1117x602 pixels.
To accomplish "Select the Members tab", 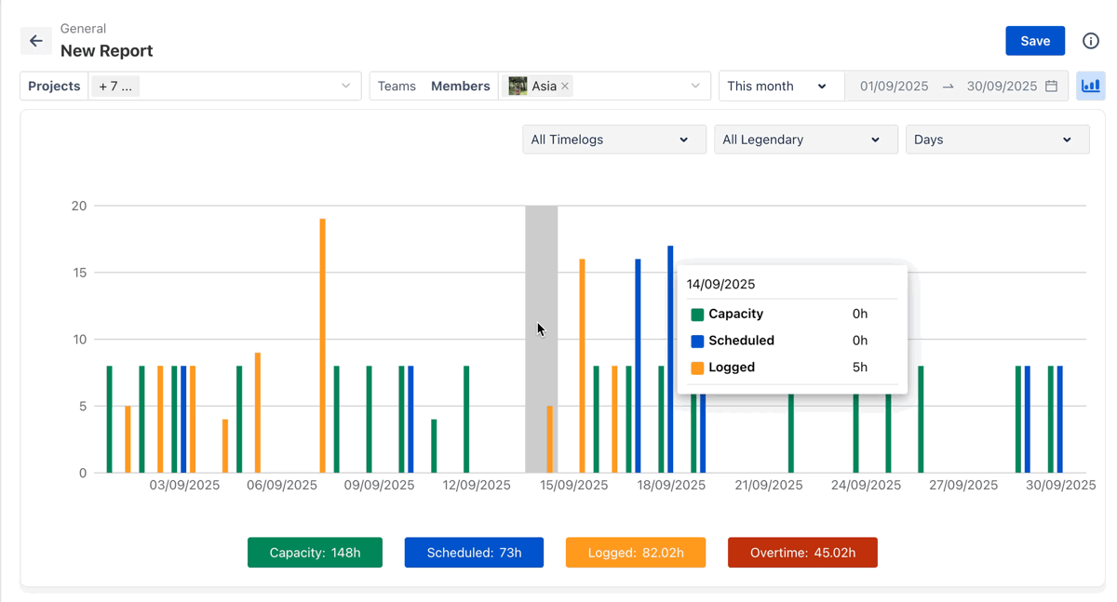I will 460,86.
